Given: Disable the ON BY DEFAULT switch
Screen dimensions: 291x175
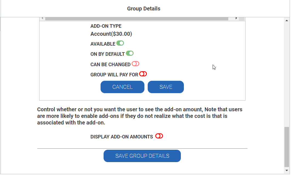Looking at the screenshot, I should click(x=130, y=53).
